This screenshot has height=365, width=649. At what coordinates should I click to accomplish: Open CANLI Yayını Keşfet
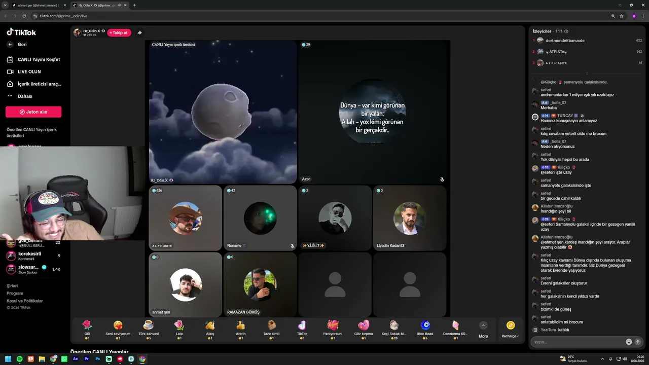click(x=33, y=59)
